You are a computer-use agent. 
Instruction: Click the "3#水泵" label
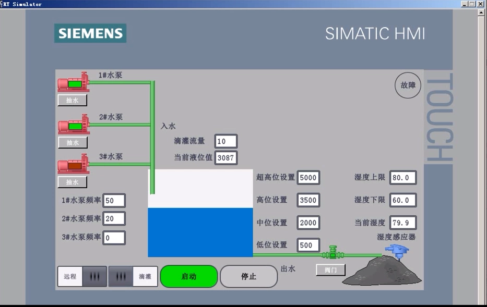pos(111,156)
